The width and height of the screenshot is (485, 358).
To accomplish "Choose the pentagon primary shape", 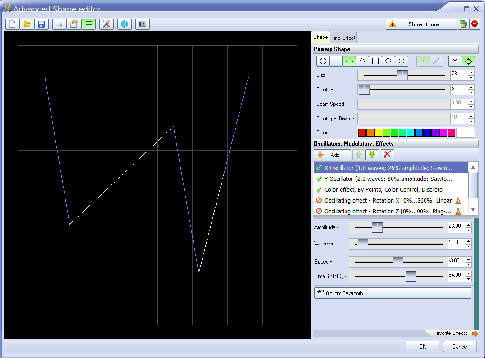I will [388, 61].
